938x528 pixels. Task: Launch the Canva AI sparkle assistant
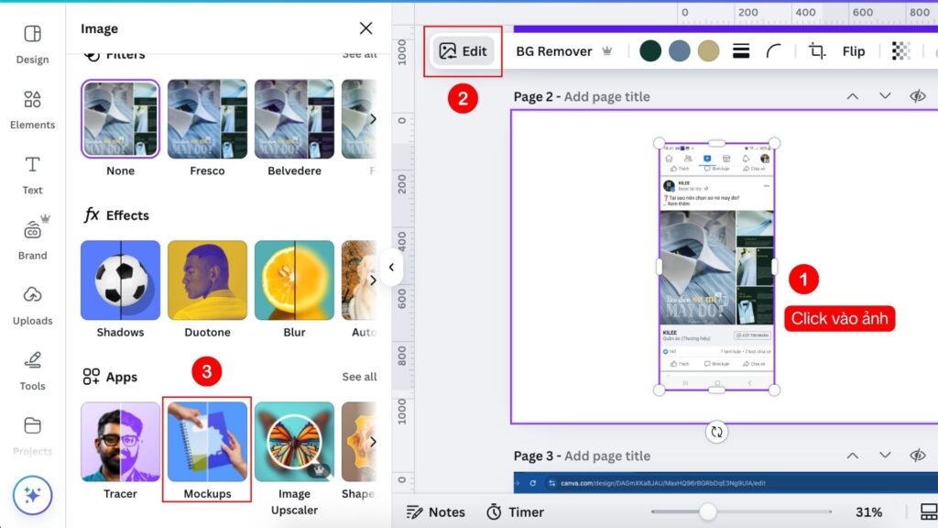click(x=32, y=495)
